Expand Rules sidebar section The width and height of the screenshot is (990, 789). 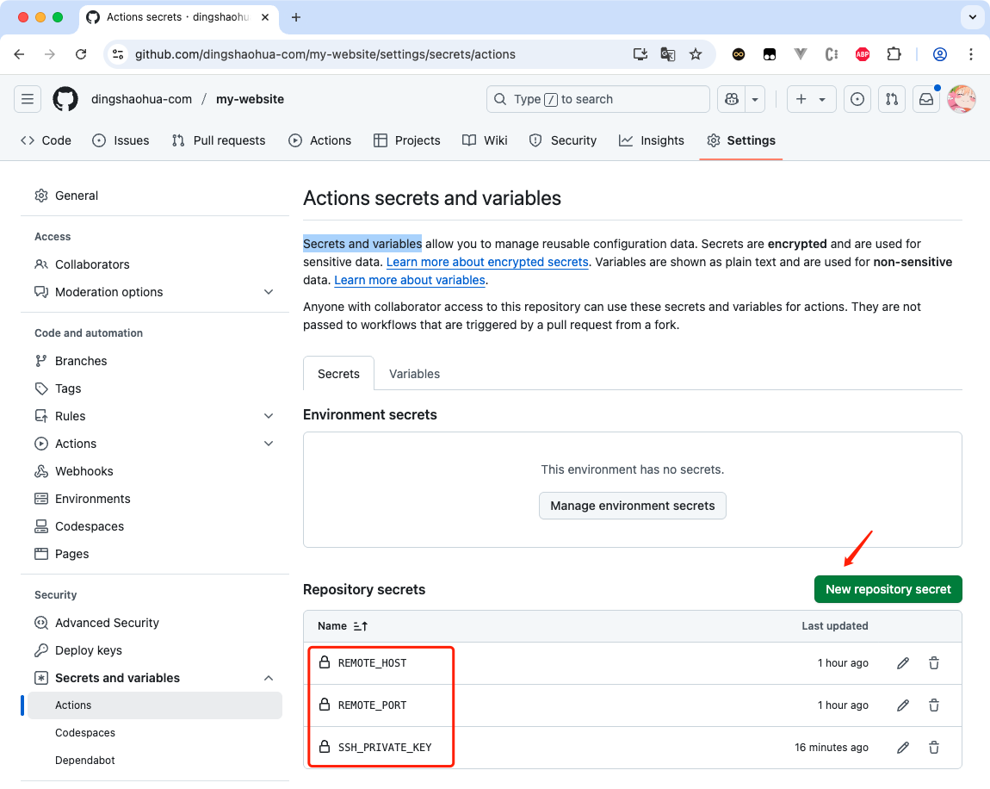[269, 416]
